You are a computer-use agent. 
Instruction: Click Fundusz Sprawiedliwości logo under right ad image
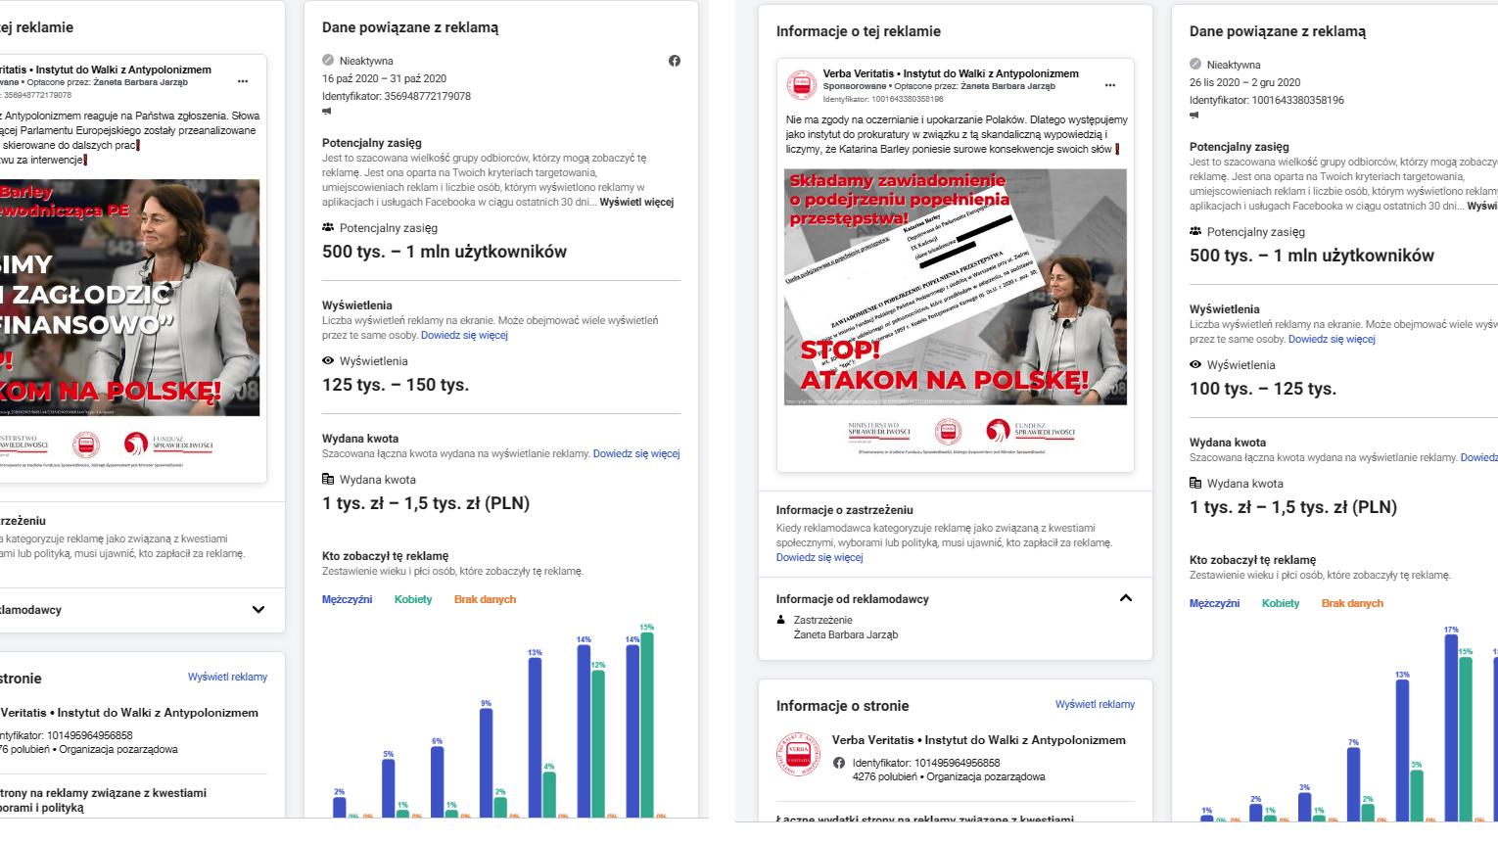[x=1029, y=430]
